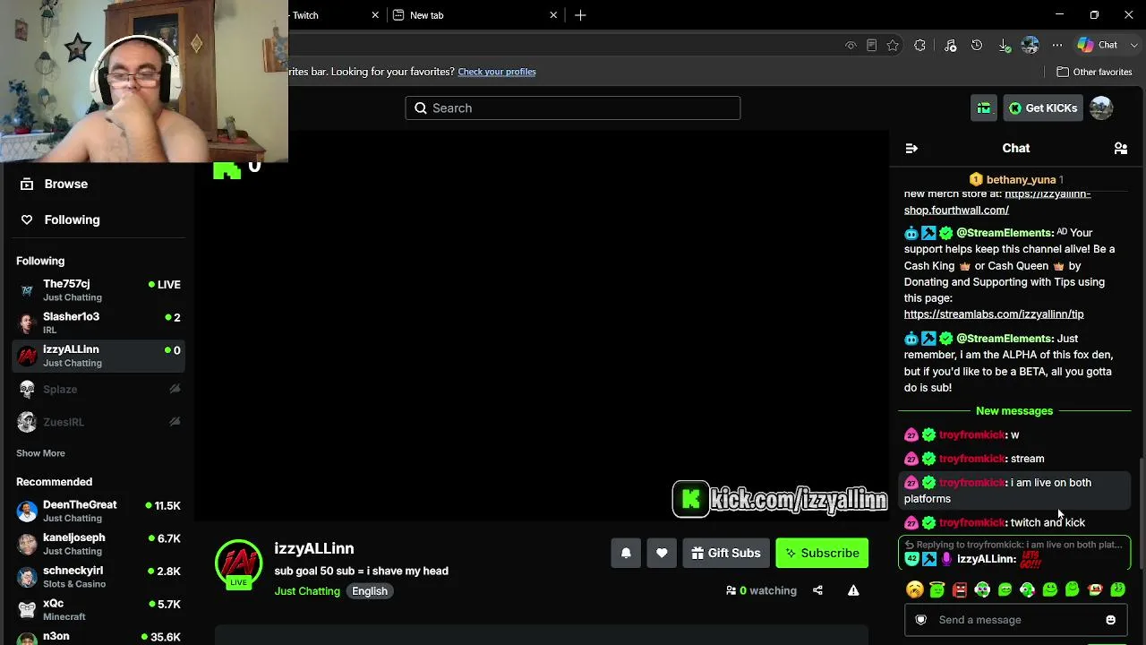Open offline channel Splaze

98,389
